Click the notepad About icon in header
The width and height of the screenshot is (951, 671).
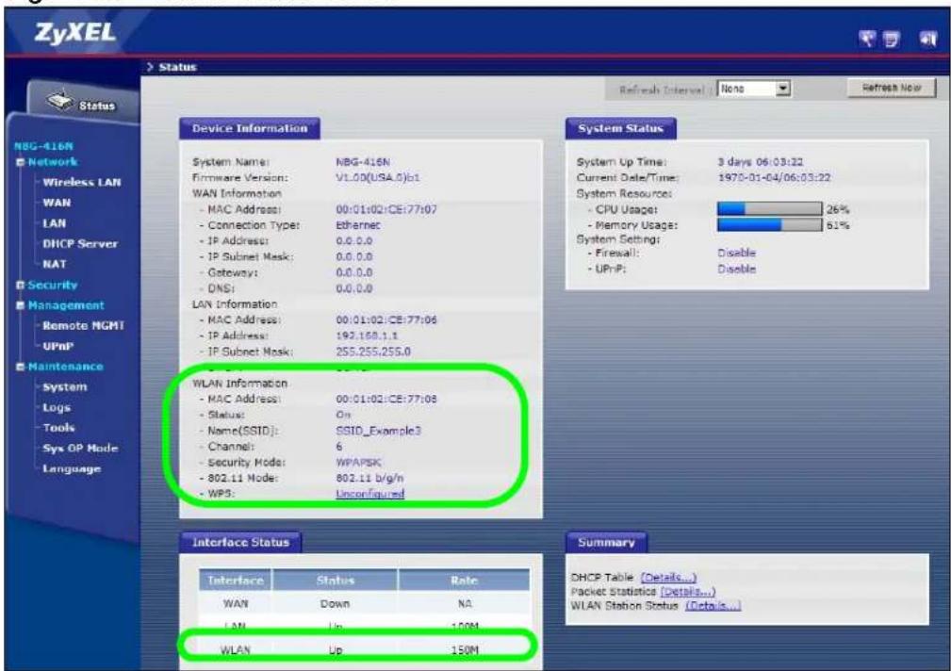pos(892,40)
